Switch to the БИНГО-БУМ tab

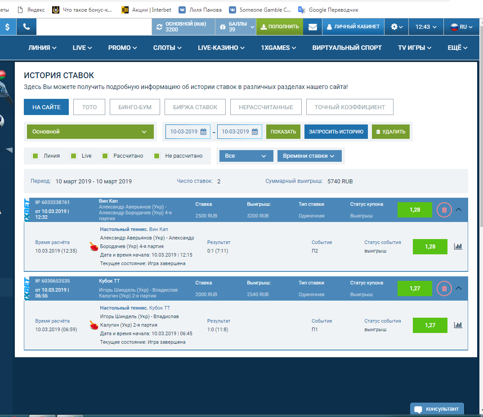135,107
